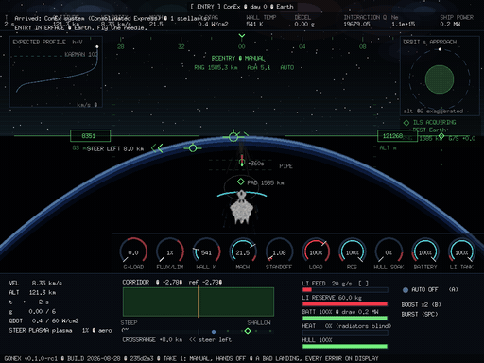Image resolution: width=484 pixels, height=363 pixels.
Task: Click the STEER LEFT 8.0 km cue
Action: point(115,148)
